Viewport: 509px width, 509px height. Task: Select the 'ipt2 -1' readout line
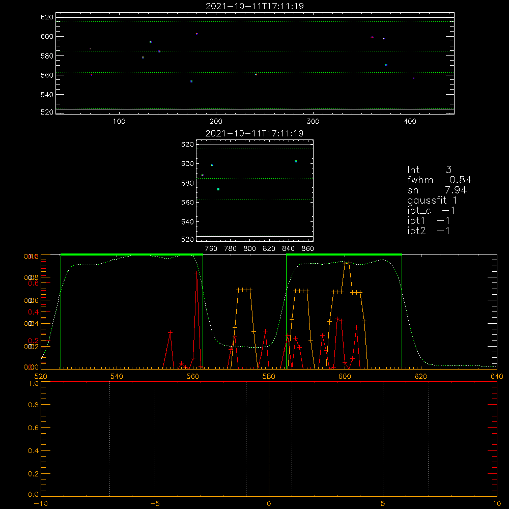pos(429,231)
